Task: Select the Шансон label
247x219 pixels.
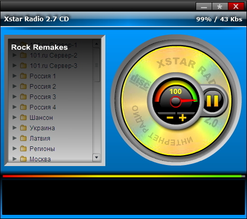Action: pyautogui.click(x=41, y=118)
